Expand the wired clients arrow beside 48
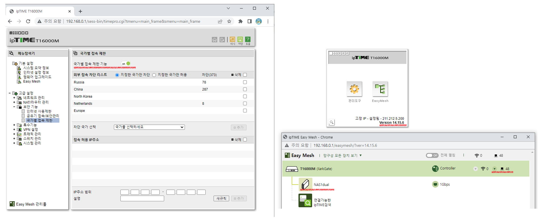This screenshot has width=543, height=222. click(x=494, y=169)
